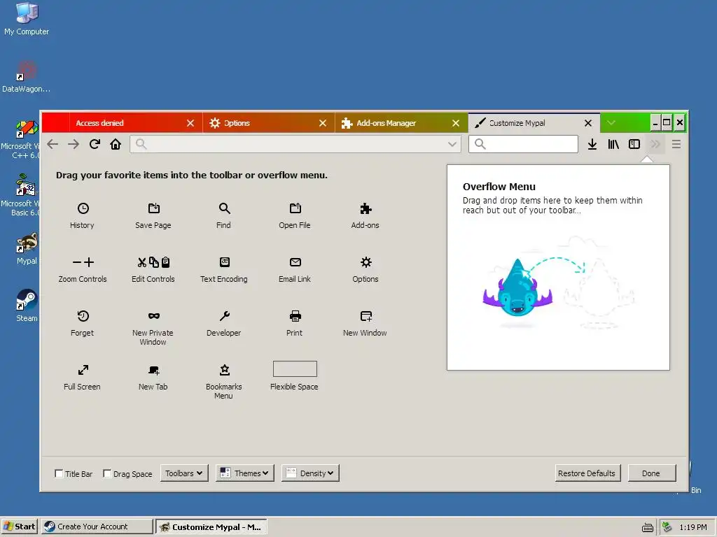This screenshot has height=537, width=717.
Task: Close the Access denied tab
Action: (x=190, y=123)
